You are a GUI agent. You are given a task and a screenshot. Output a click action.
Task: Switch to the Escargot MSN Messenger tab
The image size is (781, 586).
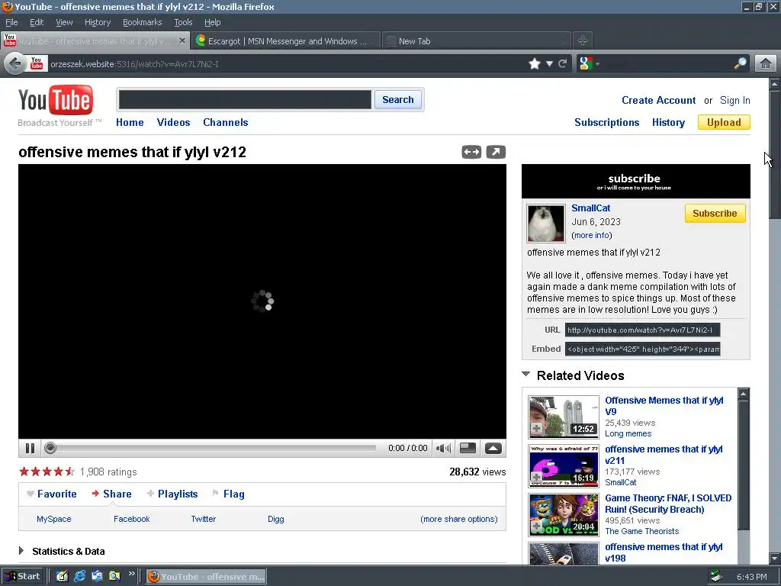pyautogui.click(x=286, y=41)
